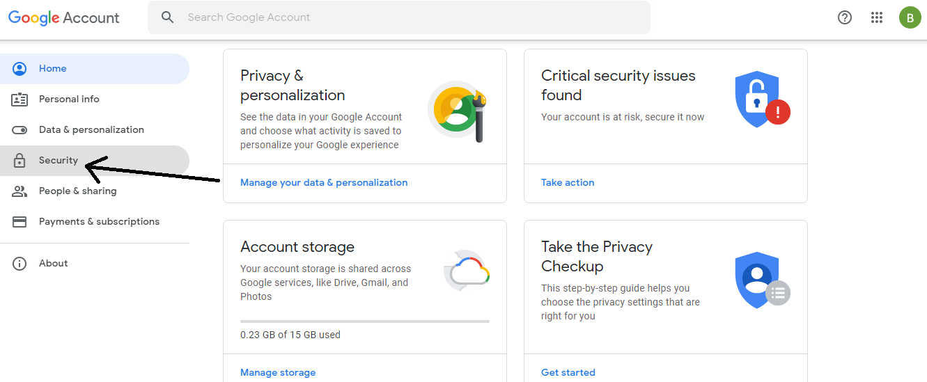This screenshot has width=927, height=382.
Task: Open the green B account avatar
Action: [910, 17]
